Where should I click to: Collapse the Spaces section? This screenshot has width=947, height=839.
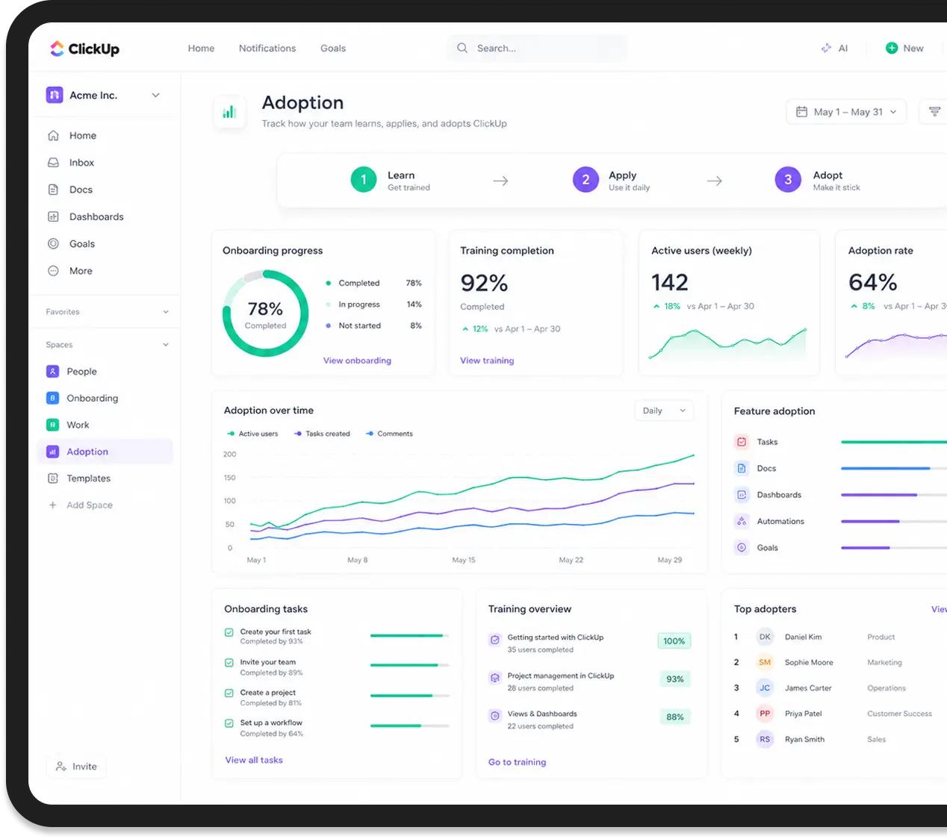(x=166, y=345)
